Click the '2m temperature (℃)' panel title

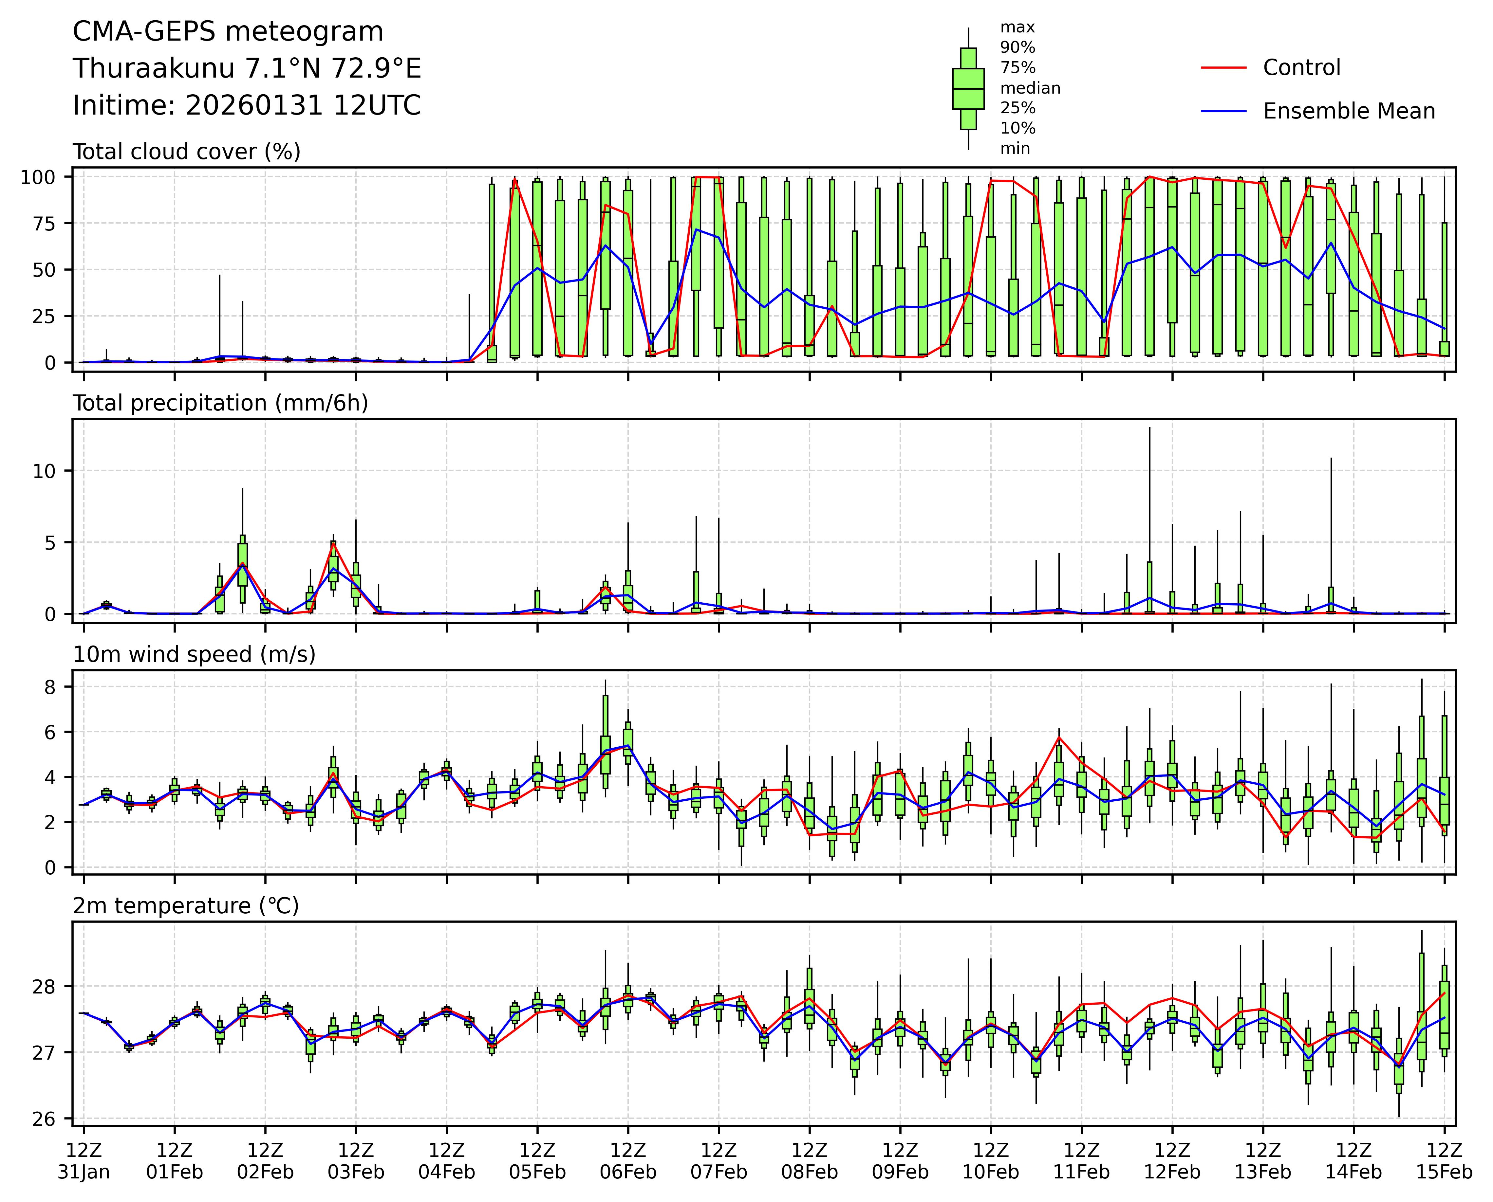(186, 906)
